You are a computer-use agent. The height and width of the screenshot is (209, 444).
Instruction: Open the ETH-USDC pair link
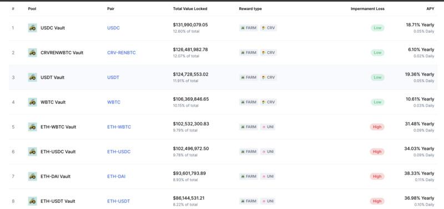tap(119, 151)
